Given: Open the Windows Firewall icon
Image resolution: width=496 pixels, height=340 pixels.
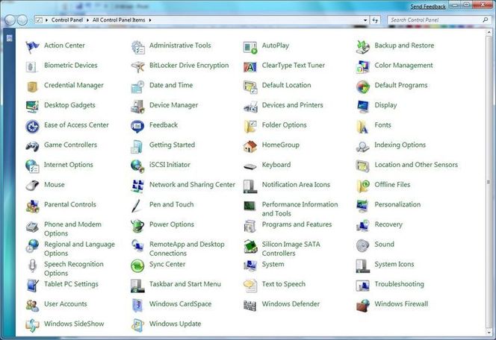Looking at the screenshot, I should pos(363,305).
